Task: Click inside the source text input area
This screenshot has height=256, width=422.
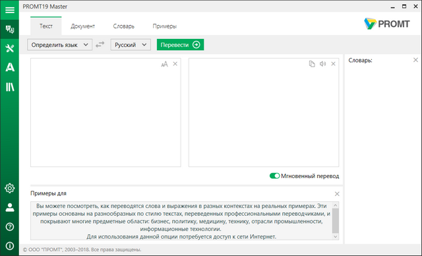Action: (105, 113)
